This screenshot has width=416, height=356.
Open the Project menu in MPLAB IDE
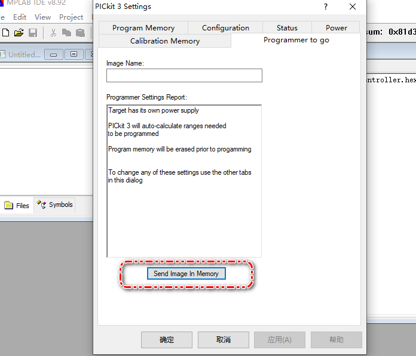point(71,17)
